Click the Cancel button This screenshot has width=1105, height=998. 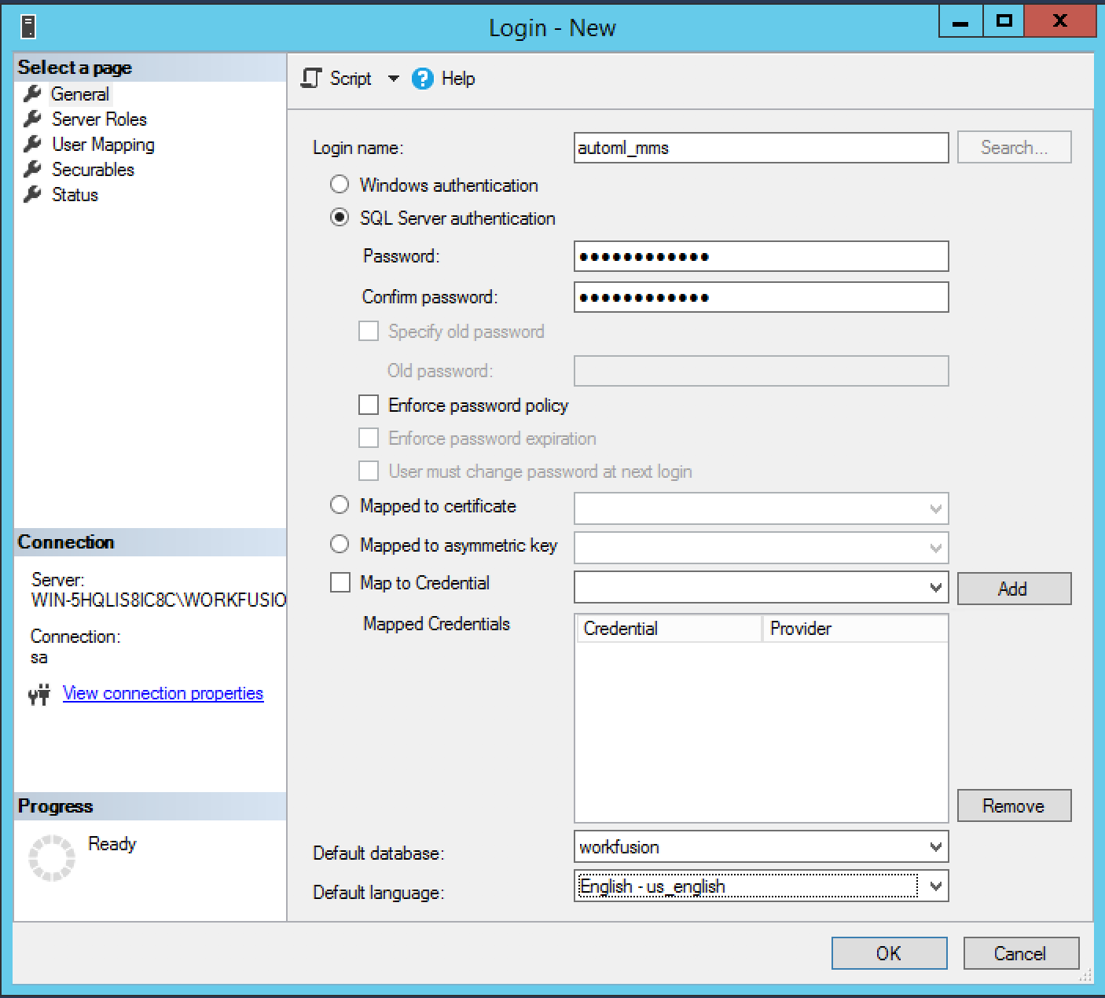point(1020,953)
